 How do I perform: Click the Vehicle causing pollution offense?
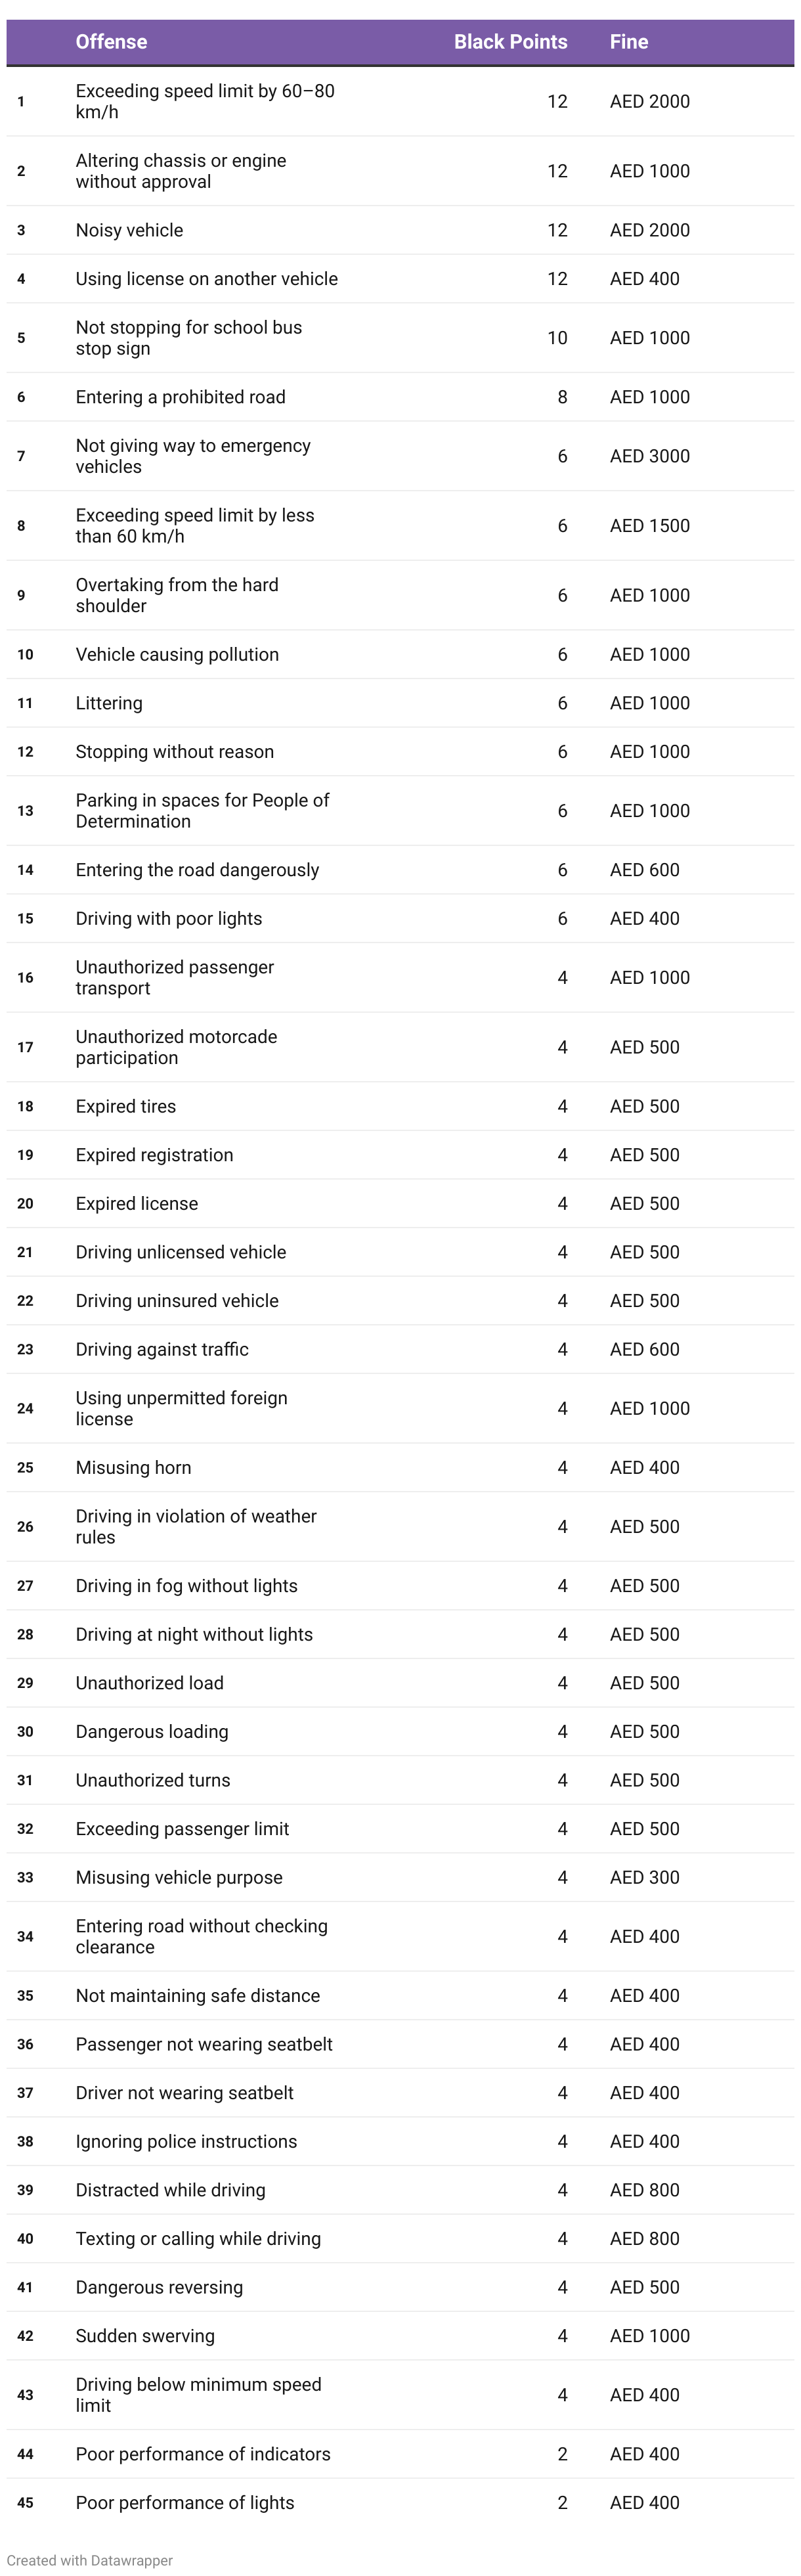tap(178, 654)
